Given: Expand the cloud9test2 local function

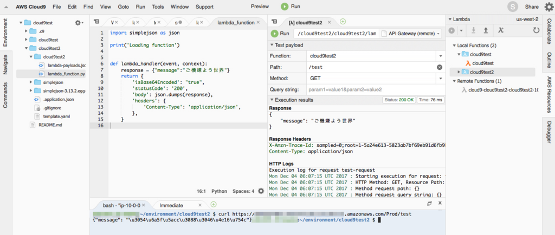Looking at the screenshot, I should [x=459, y=72].
